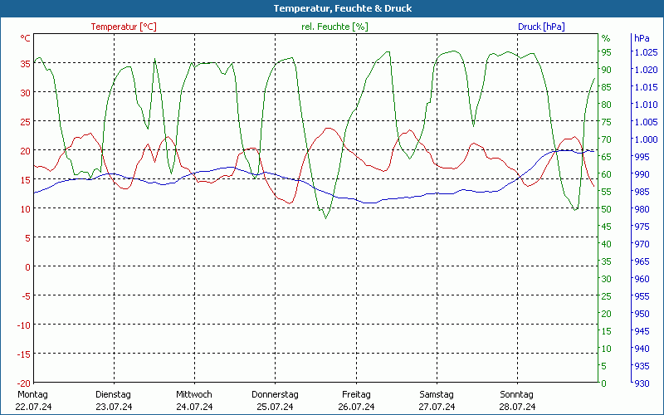This screenshot has width=664, height=415.
Task: Click the 'Montag' day label
Action: pyautogui.click(x=32, y=394)
